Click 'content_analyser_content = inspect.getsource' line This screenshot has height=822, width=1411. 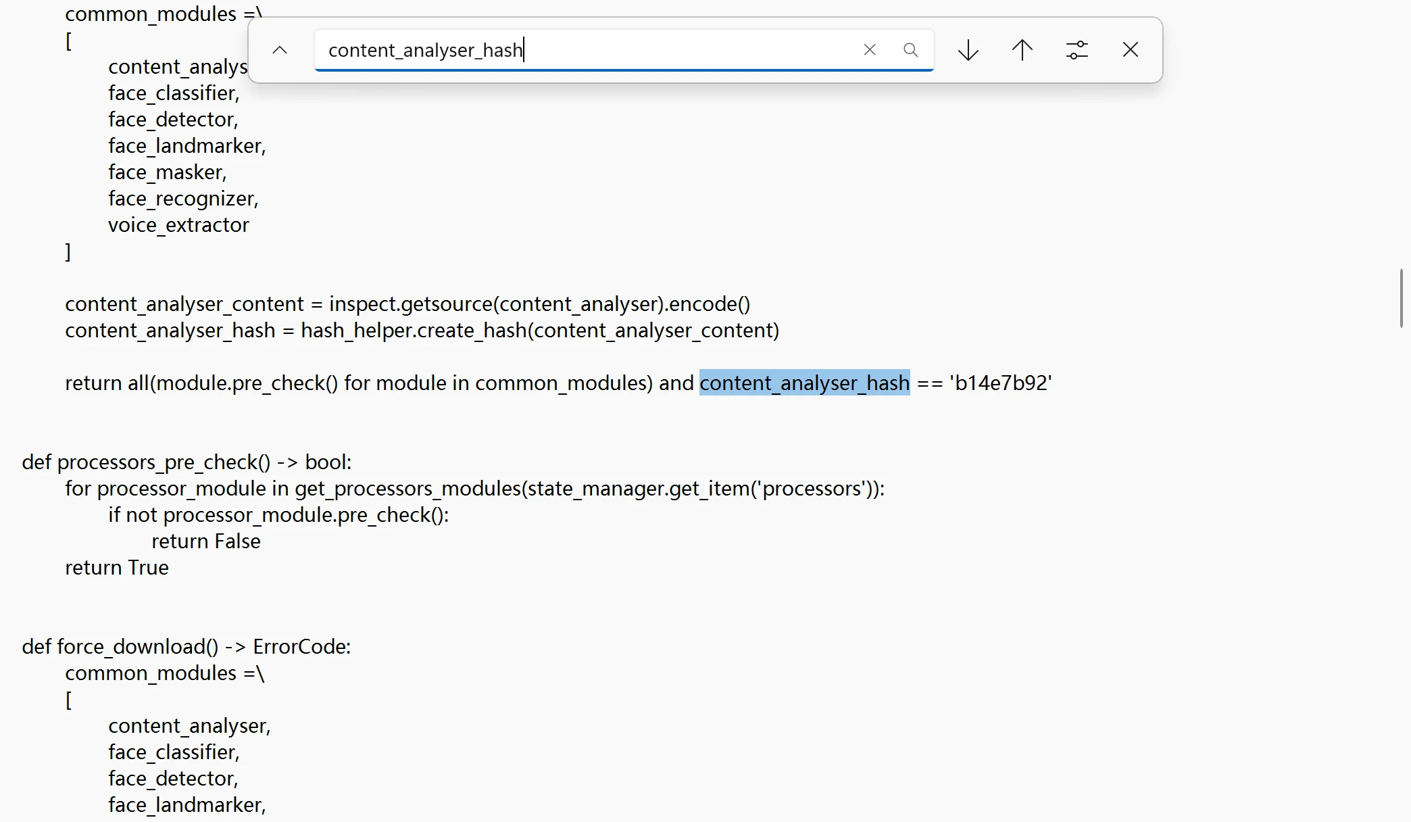coord(407,304)
